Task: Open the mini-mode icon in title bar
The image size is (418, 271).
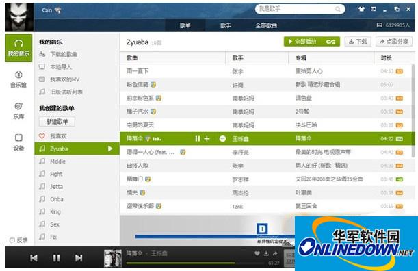Action: 374,9
